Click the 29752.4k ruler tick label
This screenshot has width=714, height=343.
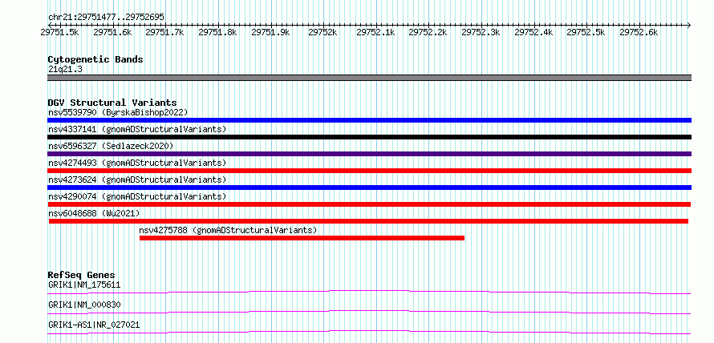533,32
